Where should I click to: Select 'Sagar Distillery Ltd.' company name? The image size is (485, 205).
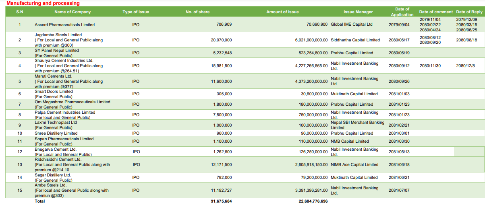pos(53,175)
